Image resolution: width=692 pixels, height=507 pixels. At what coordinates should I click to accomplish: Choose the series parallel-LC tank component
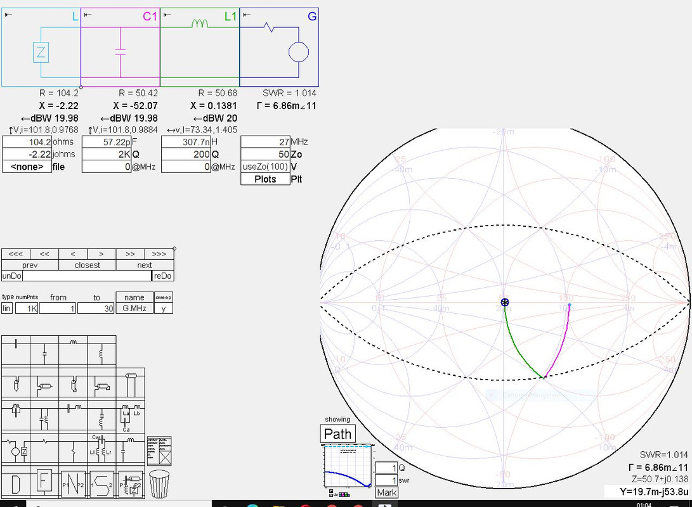[16, 416]
